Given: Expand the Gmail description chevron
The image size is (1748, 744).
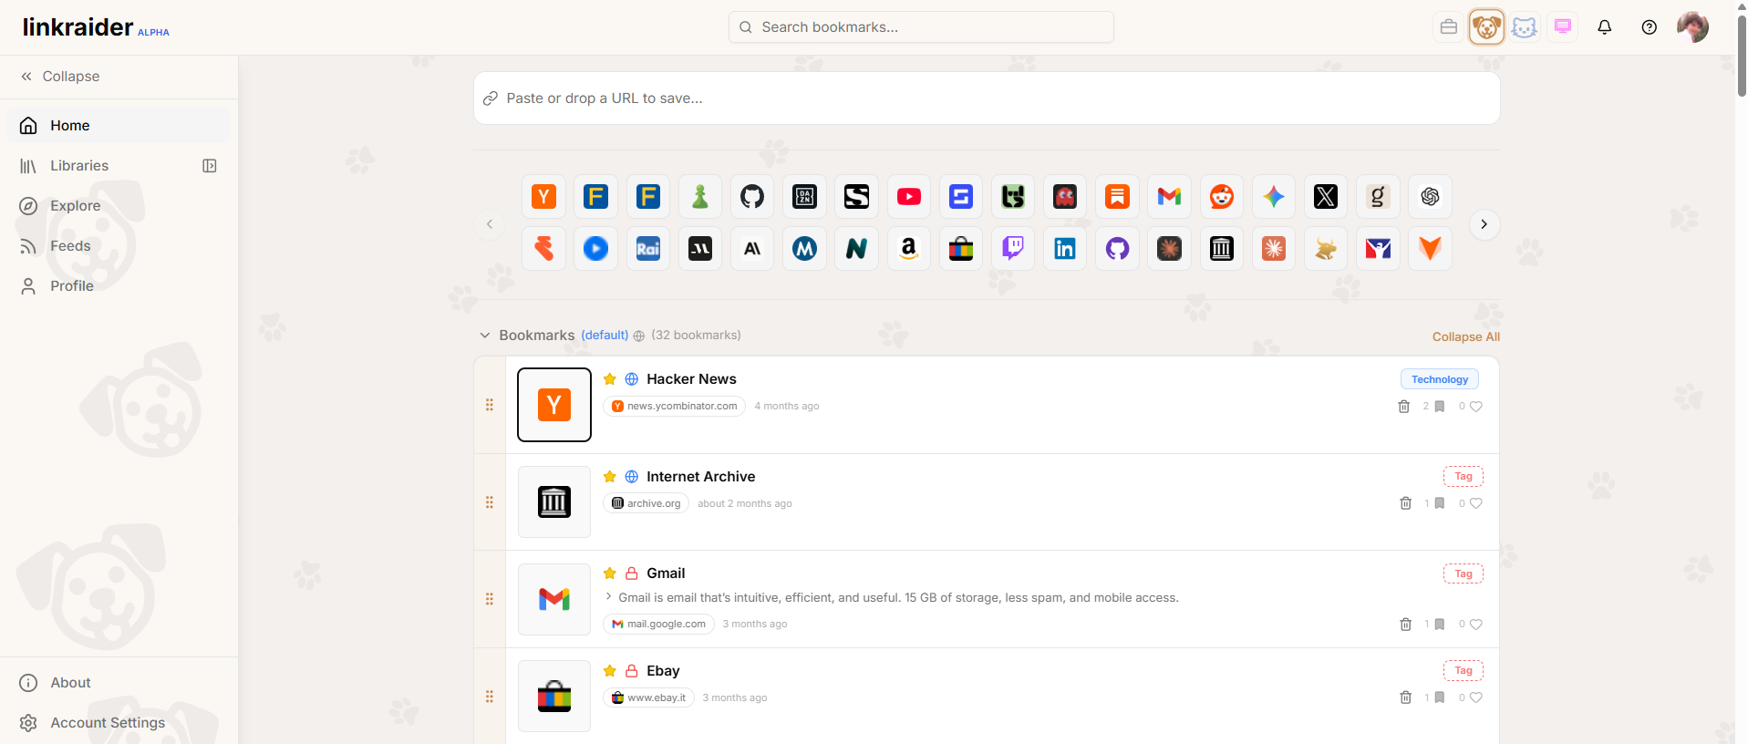Looking at the screenshot, I should click(609, 597).
